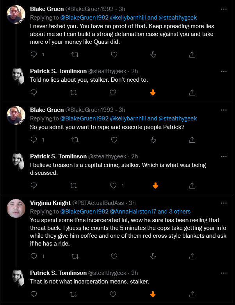235x305 pixels.
Task: Reply to Virginia Knight's incarcerated tweet
Action: pos(34,256)
